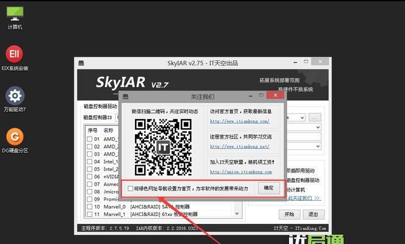Viewport: 405px width, 244px height.
Task: Click 主程序版本: 2.7.5.79 status text
Action: [105, 228]
